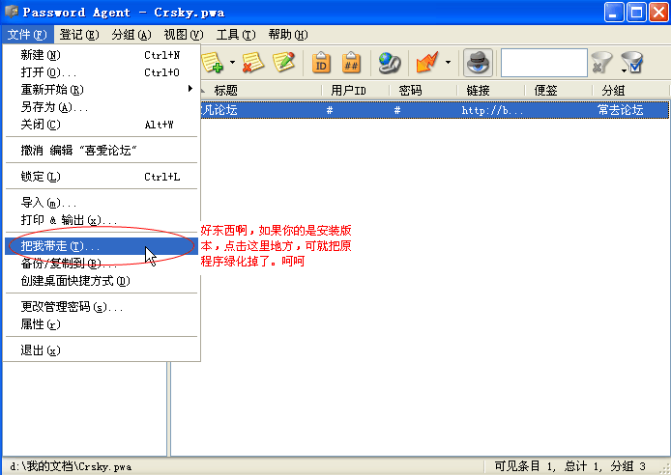Screen dimensions: 671x475
Task: Click the http://b... link cell
Action: point(492,110)
